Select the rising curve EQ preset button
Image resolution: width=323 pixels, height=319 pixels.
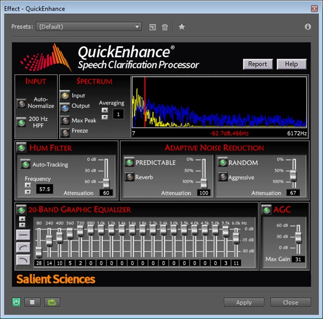click(23, 247)
